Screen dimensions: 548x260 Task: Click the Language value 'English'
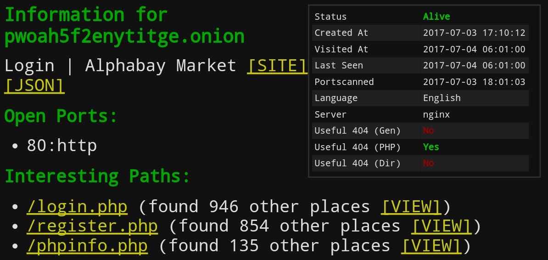coord(442,98)
